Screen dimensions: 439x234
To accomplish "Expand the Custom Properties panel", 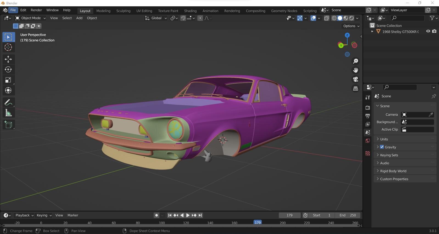I will tap(405, 179).
